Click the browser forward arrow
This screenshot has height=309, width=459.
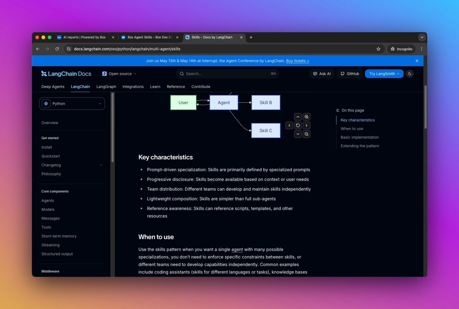[47, 49]
